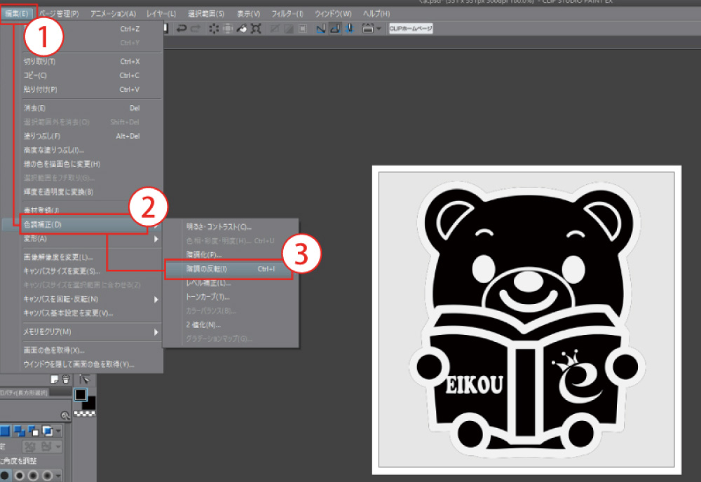Open the 表示(V) menu
The width and height of the screenshot is (701, 482).
click(x=249, y=14)
